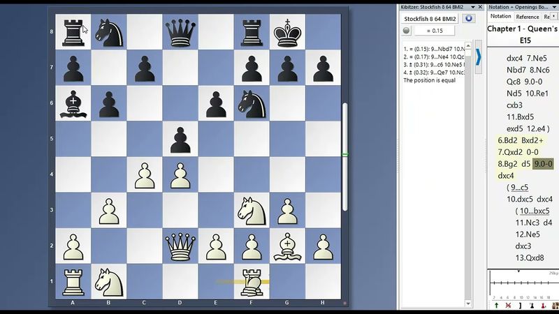Viewport: 559px width, 314px height.
Task: Expand engine lines with blue chevron
Action: tap(478, 57)
